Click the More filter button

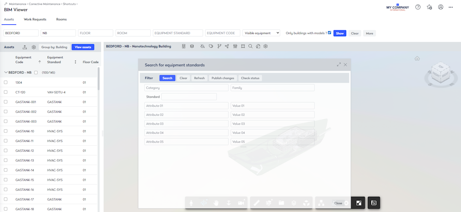click(370, 33)
